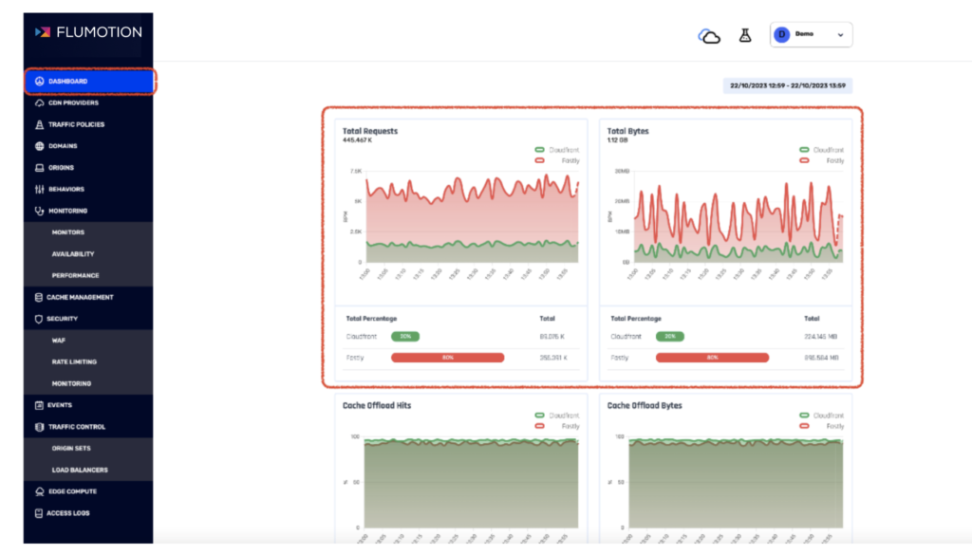Click the Traffic Policies icon

tap(39, 124)
